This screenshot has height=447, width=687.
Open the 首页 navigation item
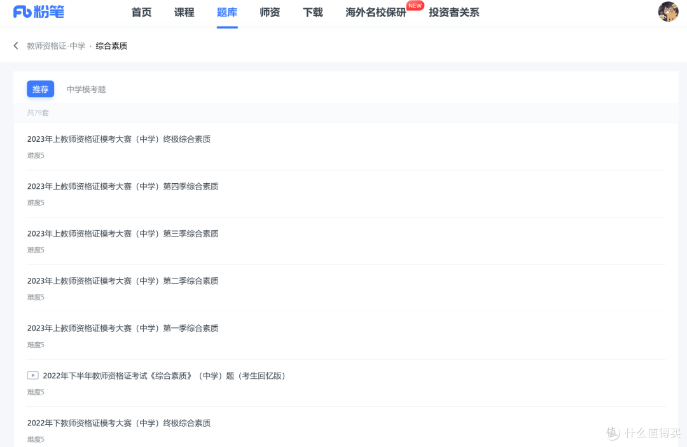(141, 12)
